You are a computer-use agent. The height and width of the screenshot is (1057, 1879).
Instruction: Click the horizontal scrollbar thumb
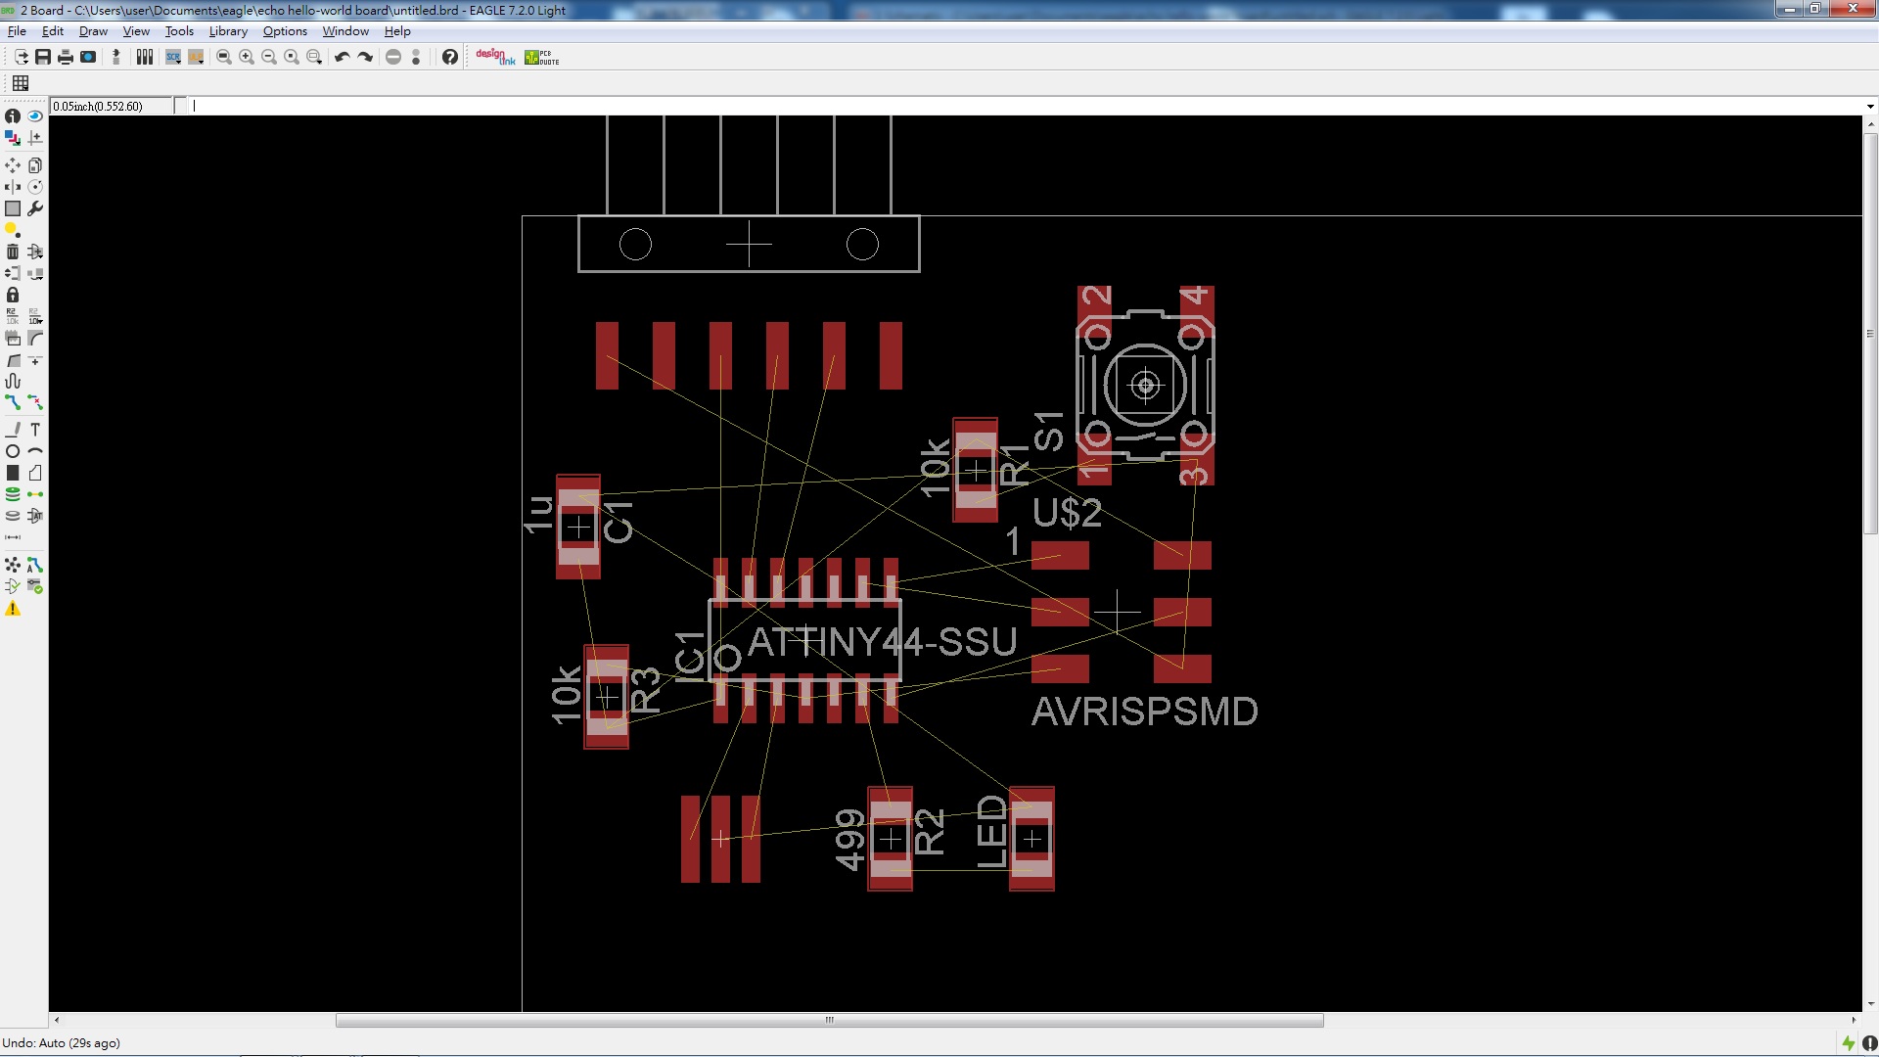pos(829,1020)
